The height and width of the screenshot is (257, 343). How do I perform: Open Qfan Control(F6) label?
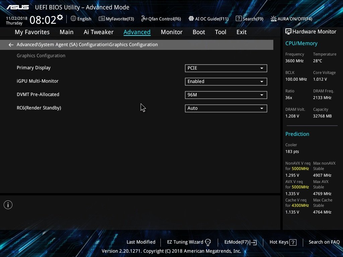click(164, 19)
